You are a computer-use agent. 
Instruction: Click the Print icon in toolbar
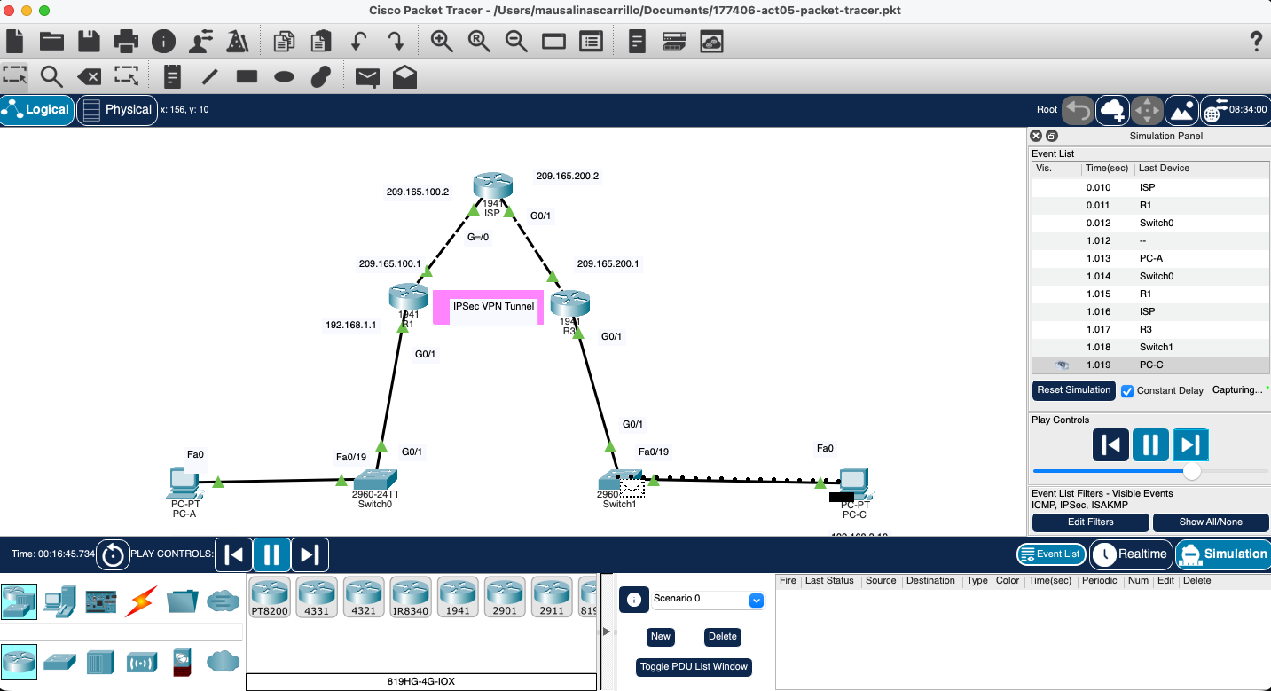click(126, 42)
